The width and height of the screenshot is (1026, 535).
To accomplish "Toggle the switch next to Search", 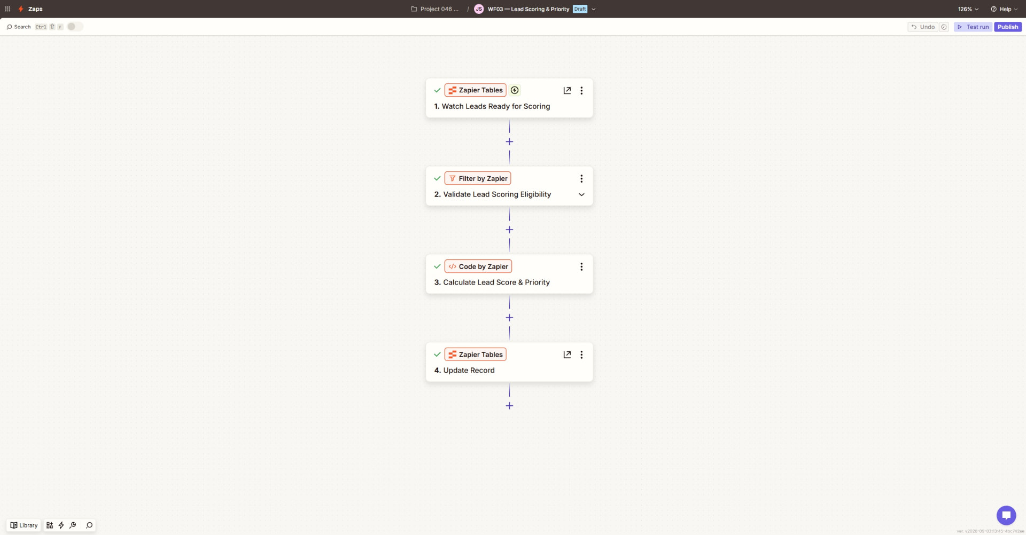I will (x=75, y=27).
